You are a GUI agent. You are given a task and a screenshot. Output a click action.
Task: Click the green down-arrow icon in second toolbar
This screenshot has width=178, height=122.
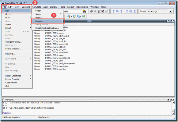point(84,16)
